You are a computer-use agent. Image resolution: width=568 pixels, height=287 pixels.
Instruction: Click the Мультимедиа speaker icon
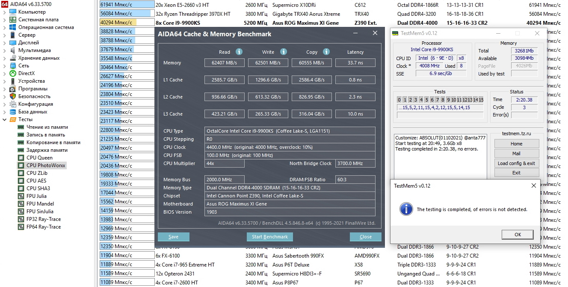pyautogui.click(x=13, y=50)
